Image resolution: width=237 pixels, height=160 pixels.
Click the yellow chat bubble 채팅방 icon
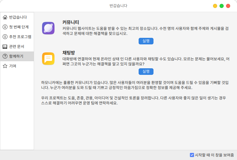[x=48, y=59]
